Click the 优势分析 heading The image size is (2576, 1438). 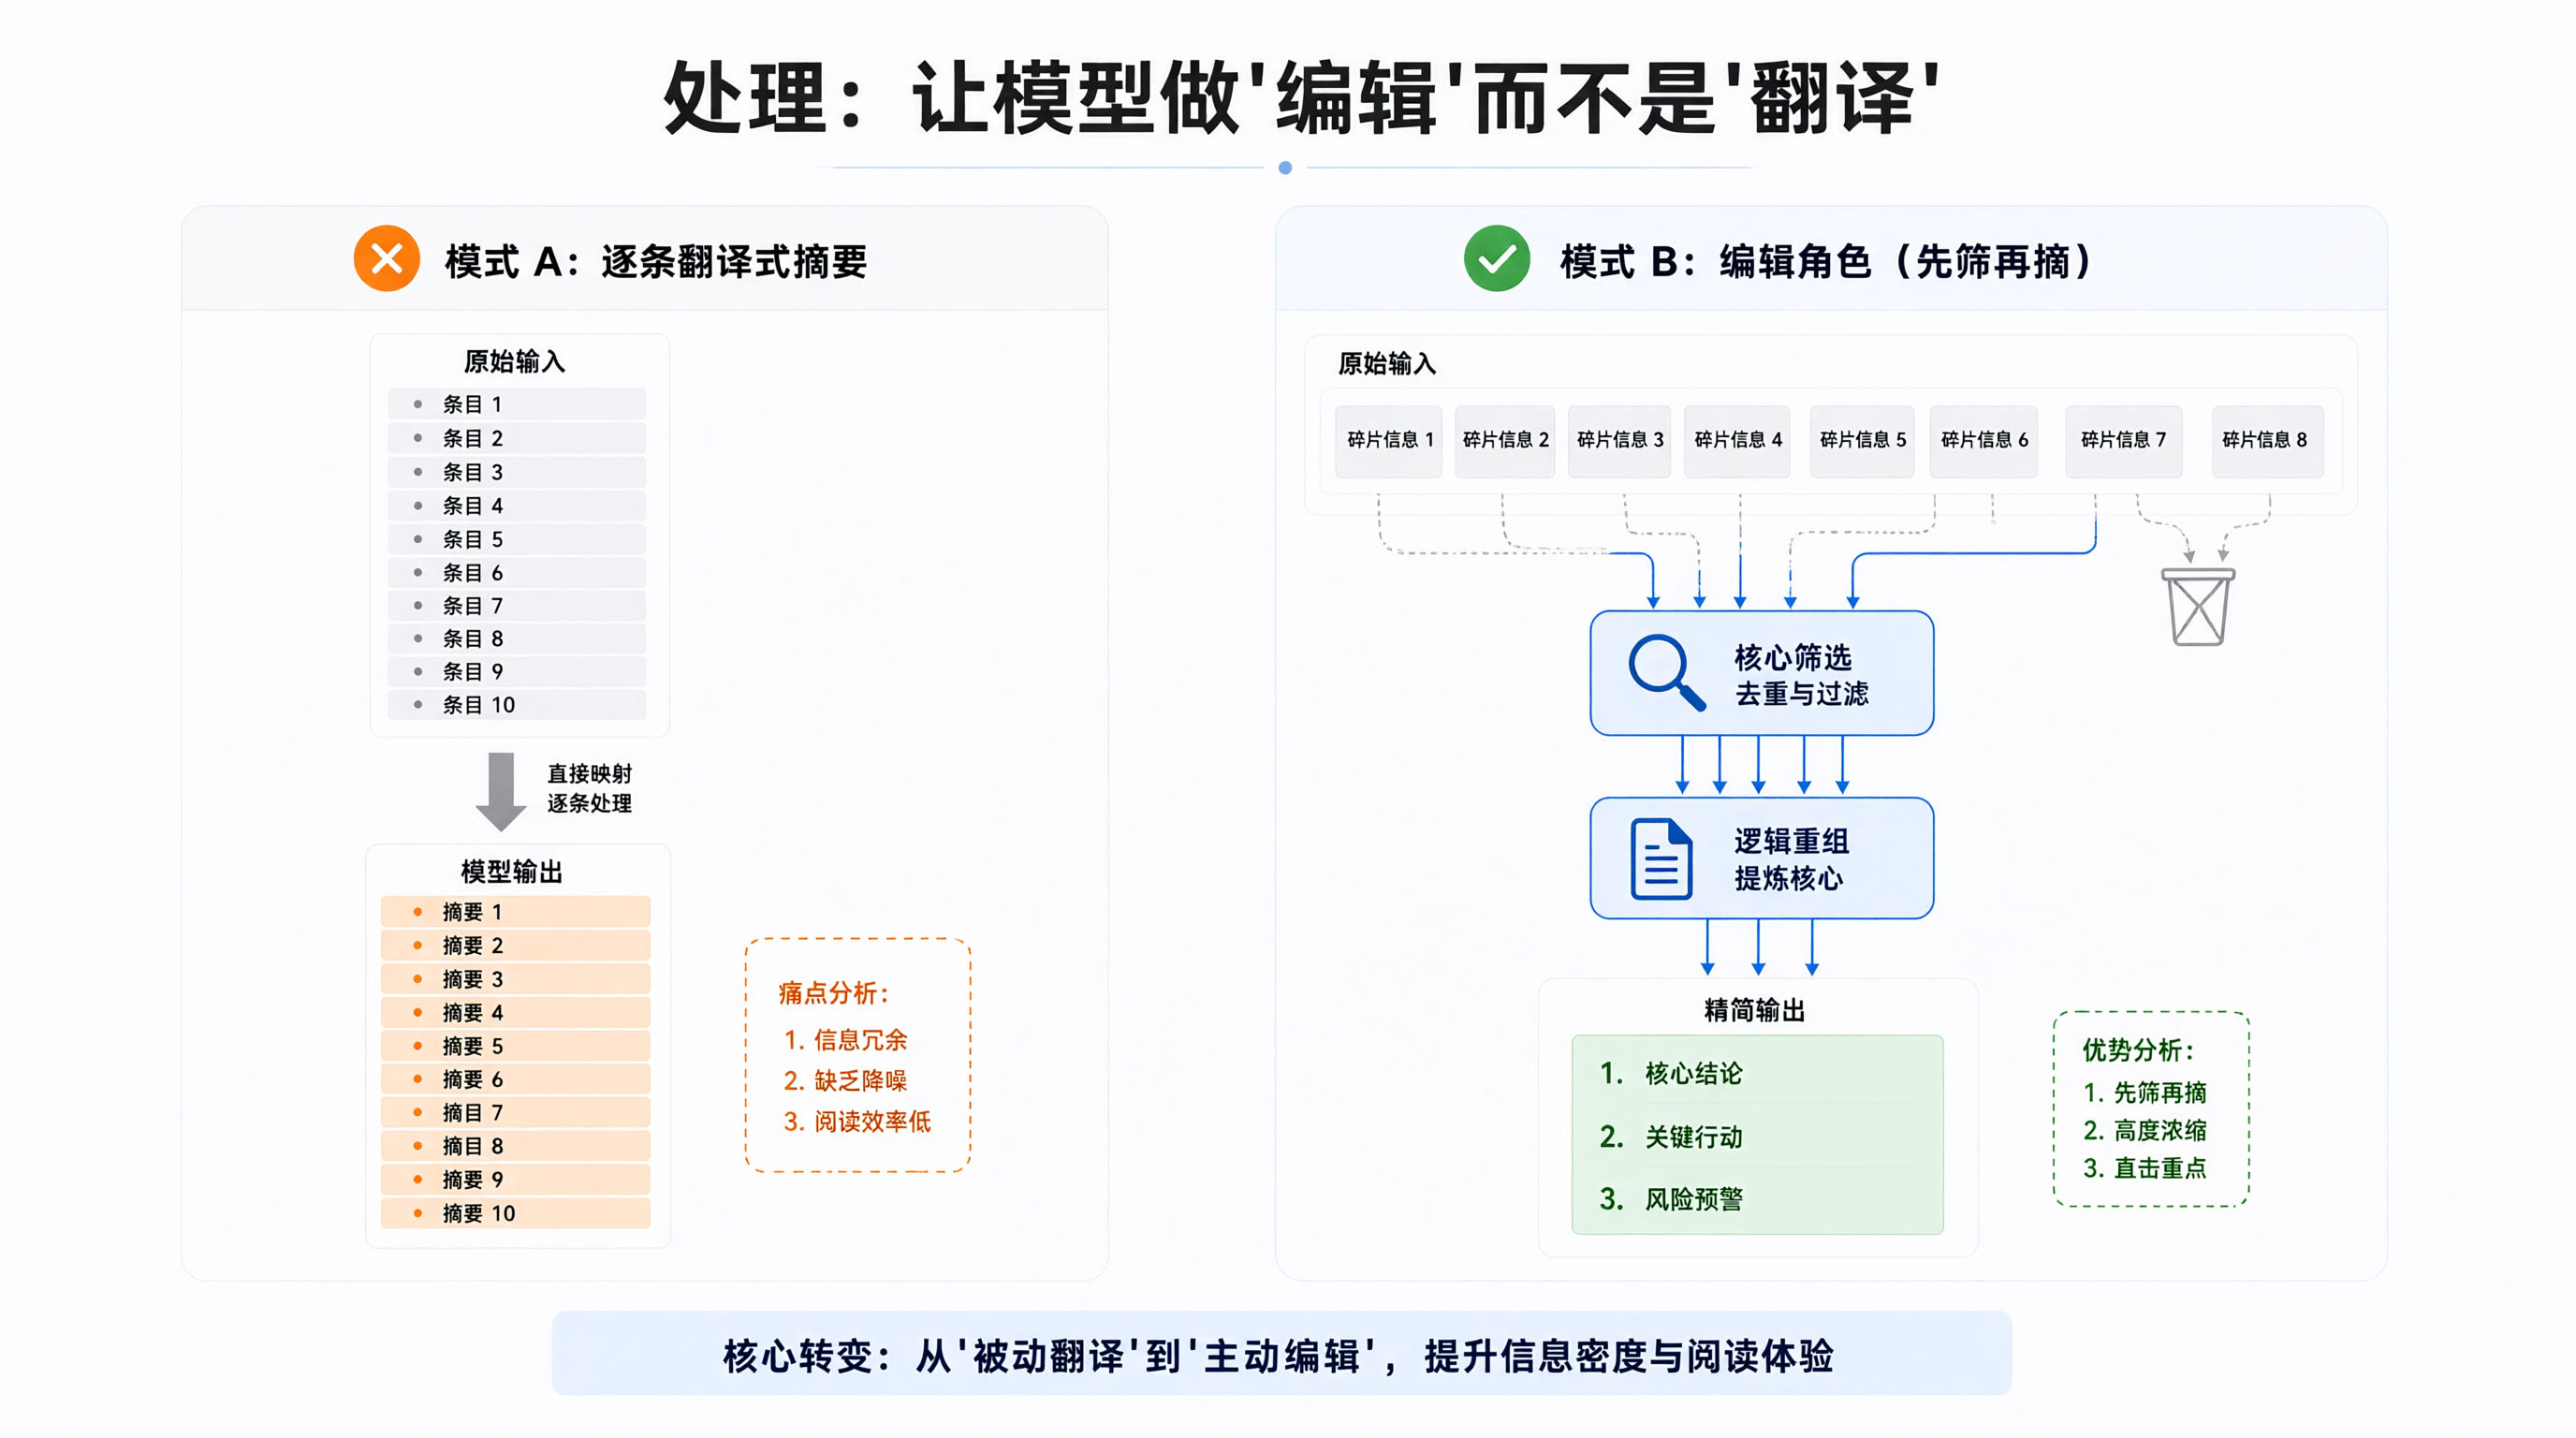click(x=2138, y=1050)
